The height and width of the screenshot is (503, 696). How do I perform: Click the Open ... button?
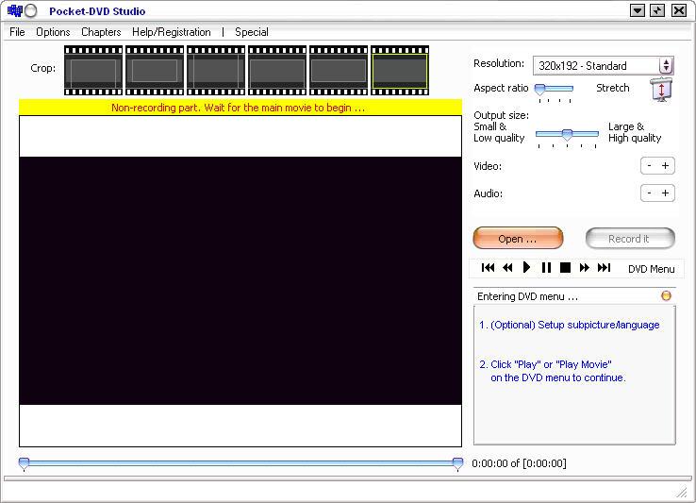(517, 239)
